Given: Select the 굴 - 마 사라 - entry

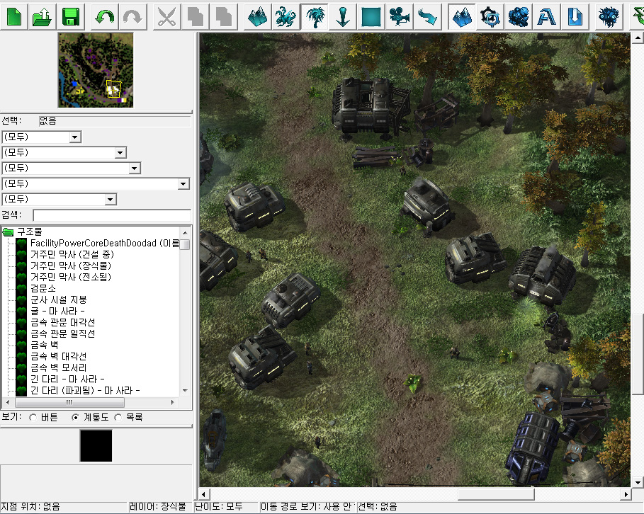Looking at the screenshot, I should (57, 311).
